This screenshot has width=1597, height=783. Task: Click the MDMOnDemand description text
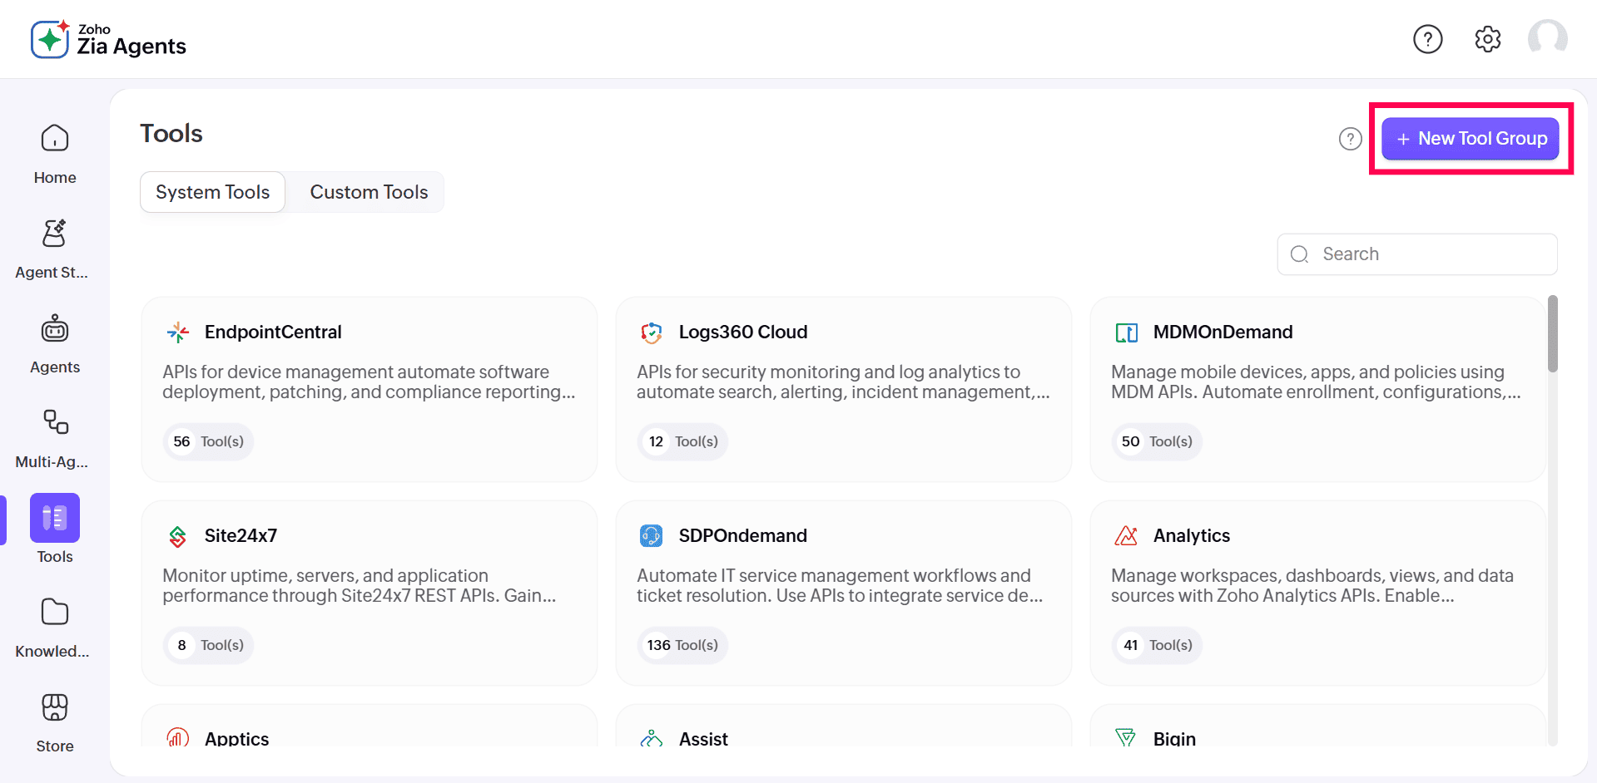coord(1316,382)
